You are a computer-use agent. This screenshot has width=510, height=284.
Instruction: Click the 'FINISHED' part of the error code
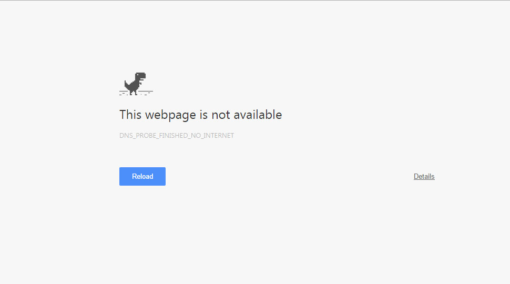click(x=173, y=135)
